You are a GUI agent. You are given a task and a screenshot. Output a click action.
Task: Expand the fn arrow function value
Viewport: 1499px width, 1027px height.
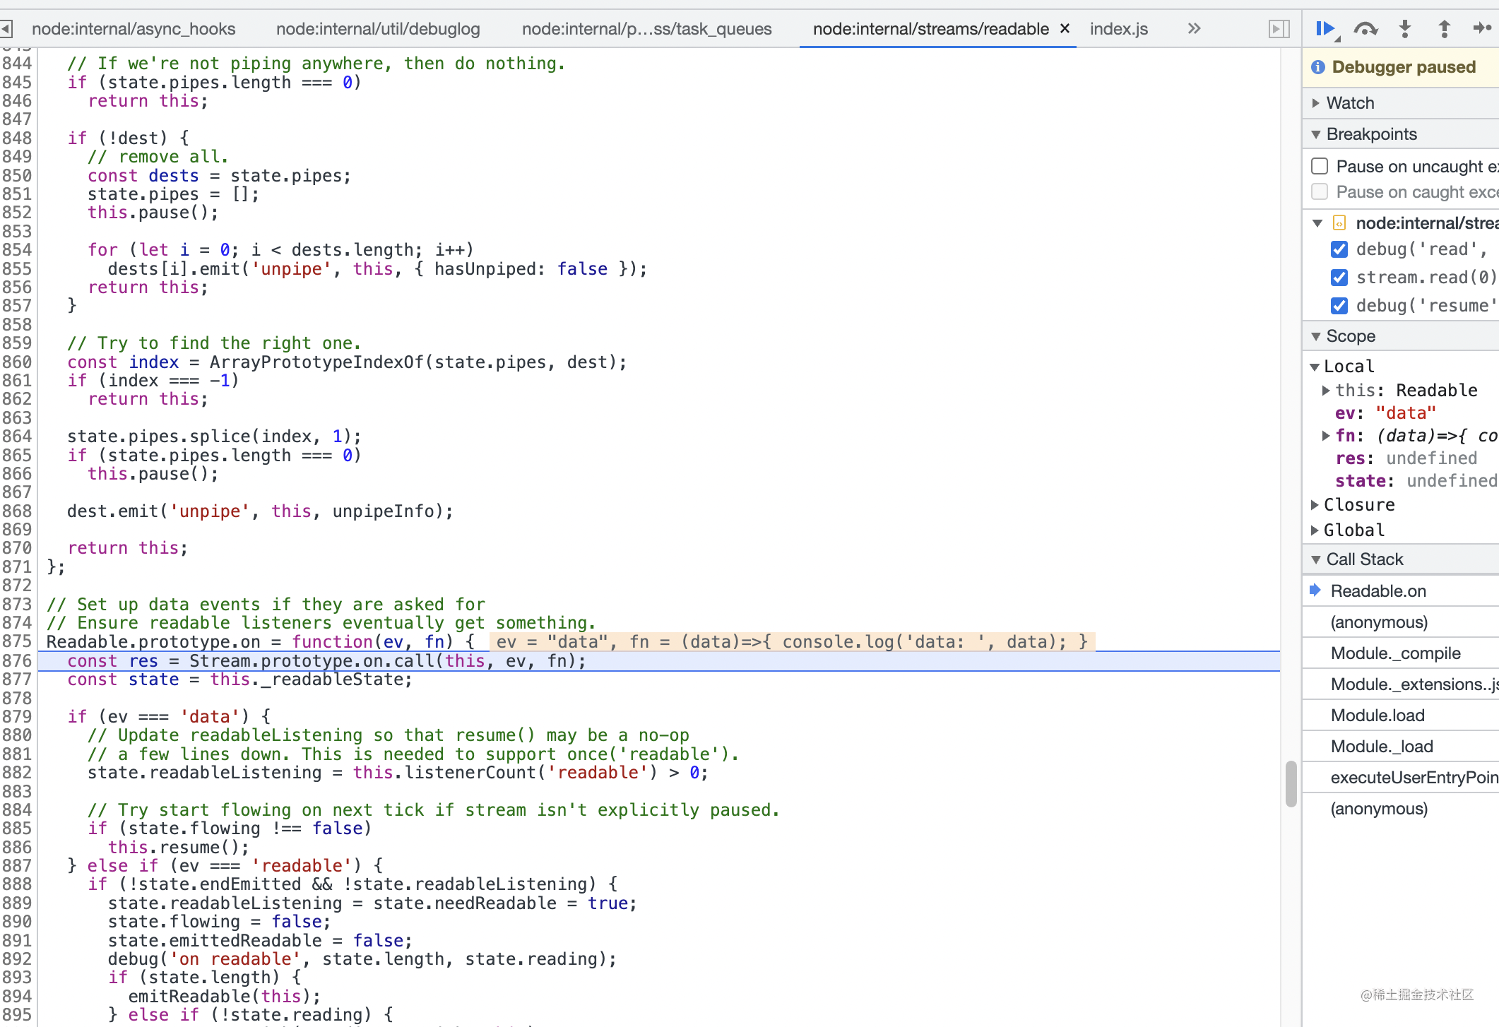1326,436
